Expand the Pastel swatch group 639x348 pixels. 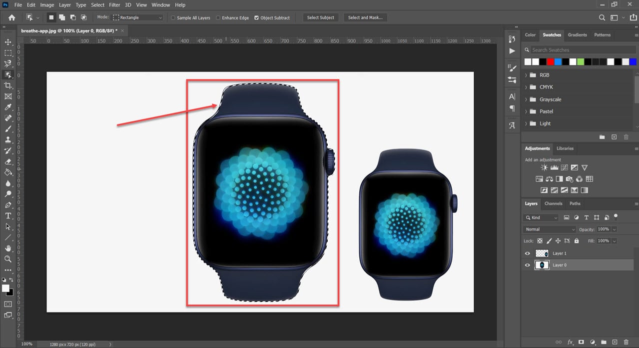(x=526, y=111)
